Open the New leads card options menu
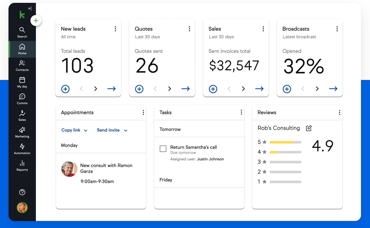Image resolution: width=370 pixels, height=228 pixels. coord(115,29)
